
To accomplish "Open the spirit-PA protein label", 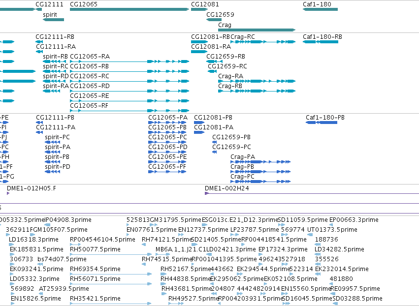I will click(x=58, y=147).
